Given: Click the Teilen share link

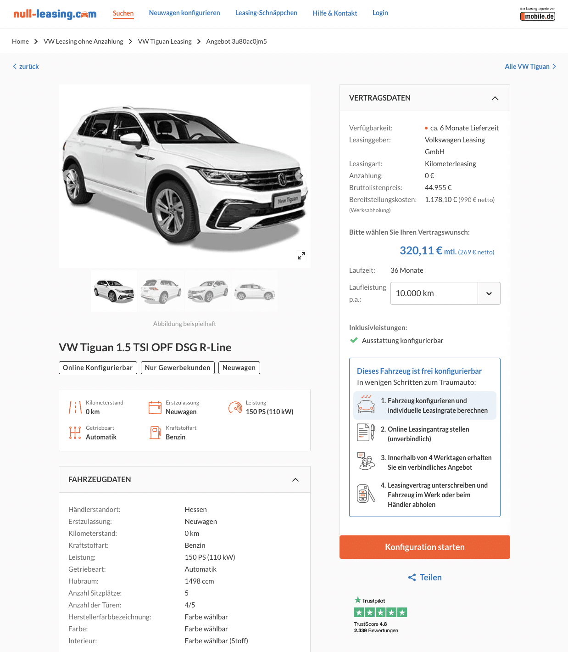Looking at the screenshot, I should 425,578.
